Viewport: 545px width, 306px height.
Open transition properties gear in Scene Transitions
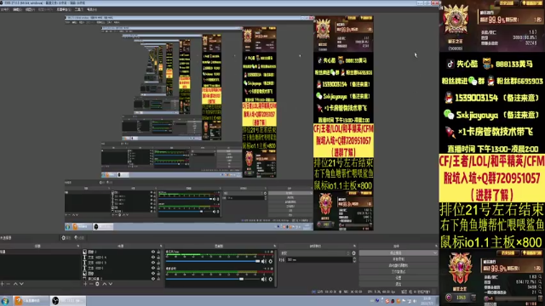354,253
